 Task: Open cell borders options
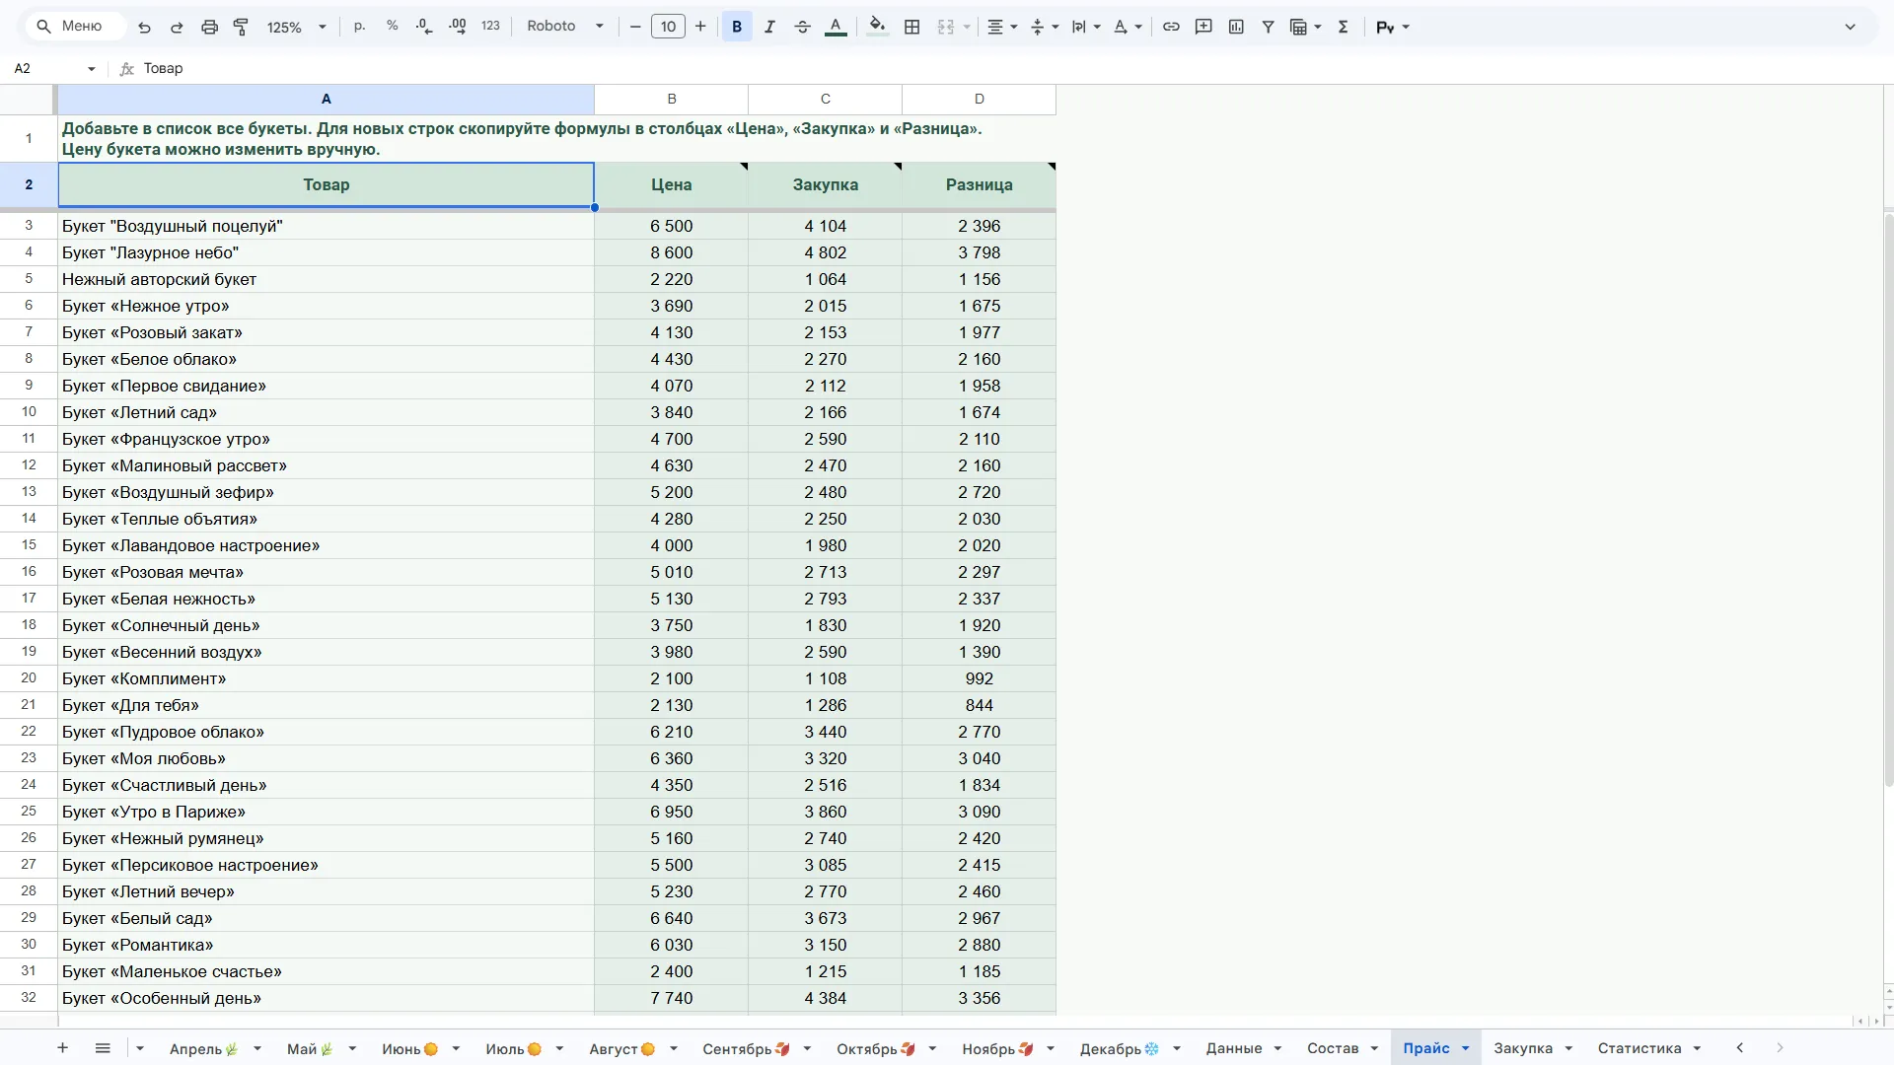click(912, 27)
